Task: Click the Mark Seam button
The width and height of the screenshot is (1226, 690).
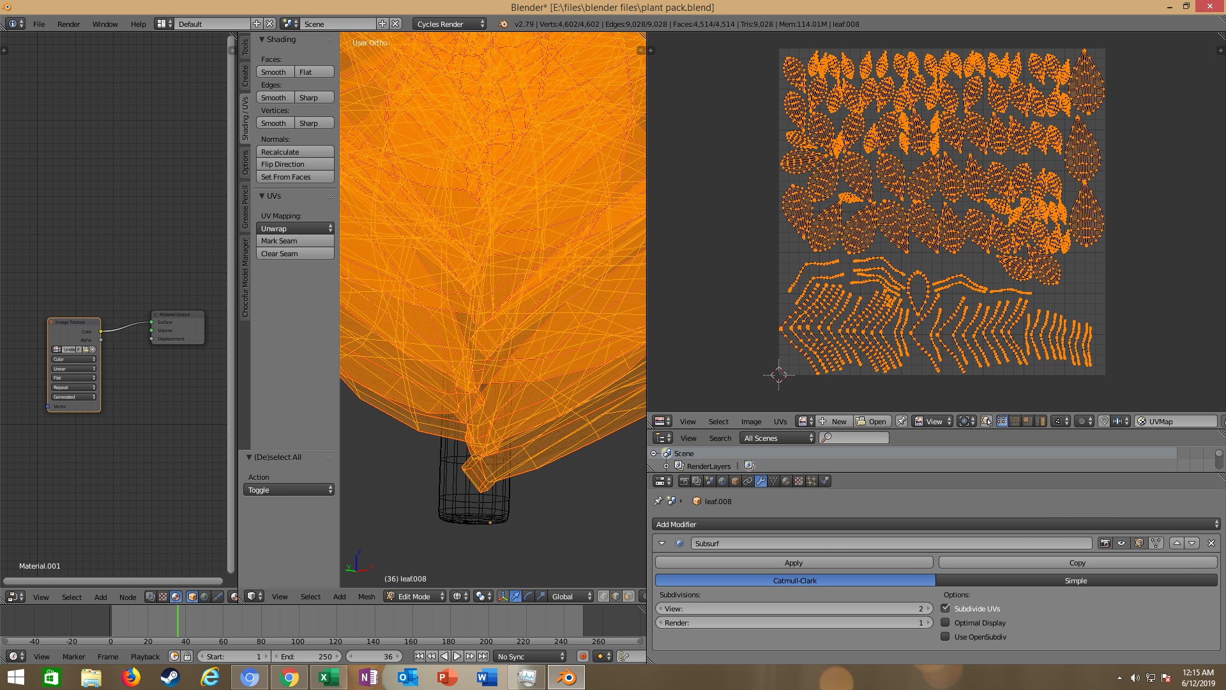Action: (295, 241)
